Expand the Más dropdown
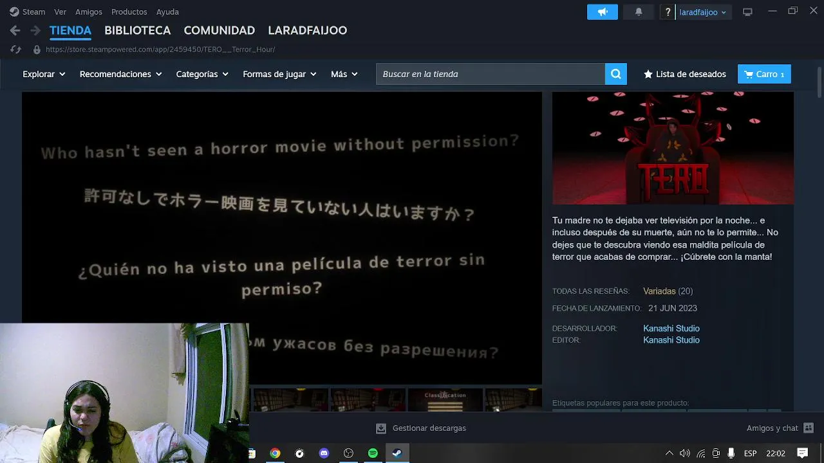This screenshot has height=463, width=824. point(344,74)
